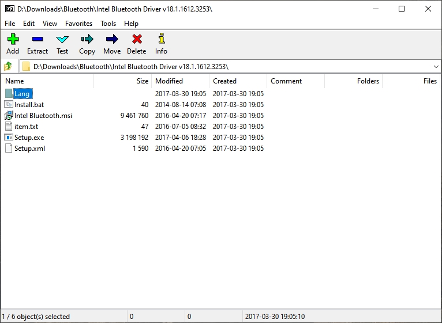This screenshot has height=323, width=442.
Task: Minimize the 7-Zip window
Action: click(x=376, y=9)
